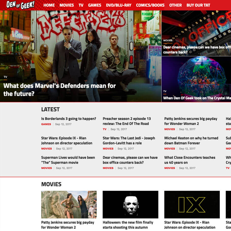
Task: Read the Superman Lives article
Action: [68, 160]
